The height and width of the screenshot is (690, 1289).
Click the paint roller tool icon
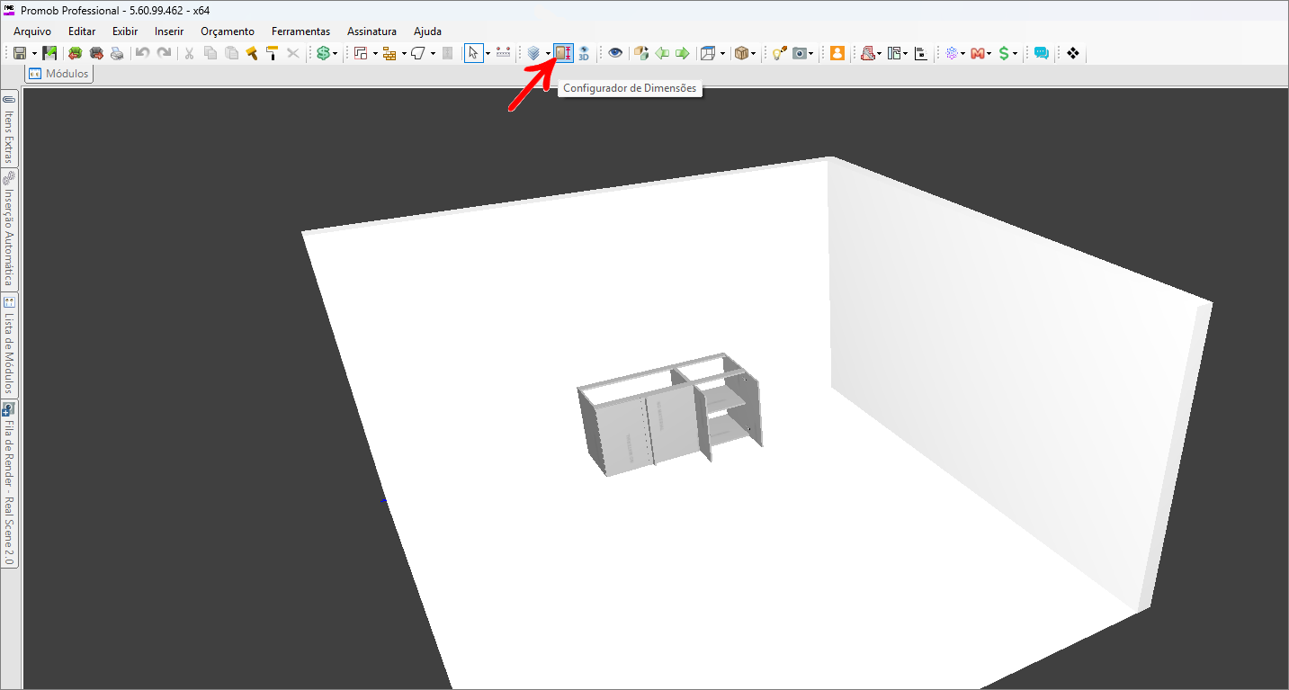coord(272,54)
